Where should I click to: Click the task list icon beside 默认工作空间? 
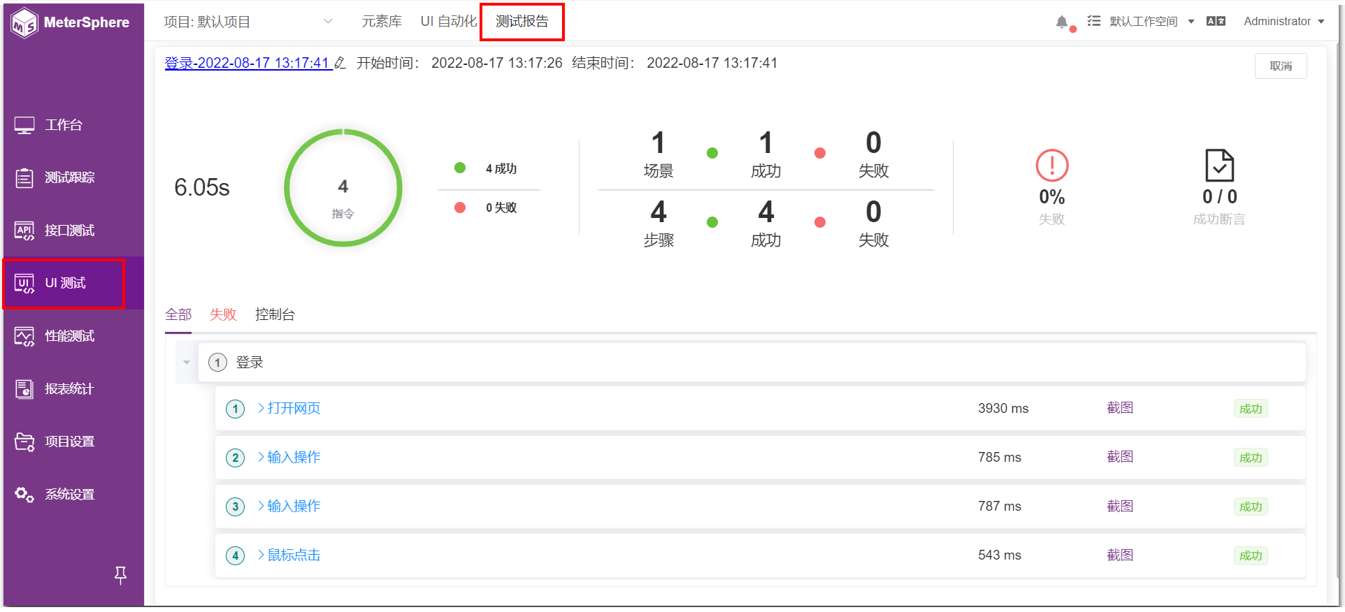1094,22
